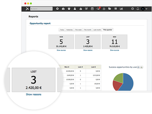Select the Today period tab

[62, 30]
